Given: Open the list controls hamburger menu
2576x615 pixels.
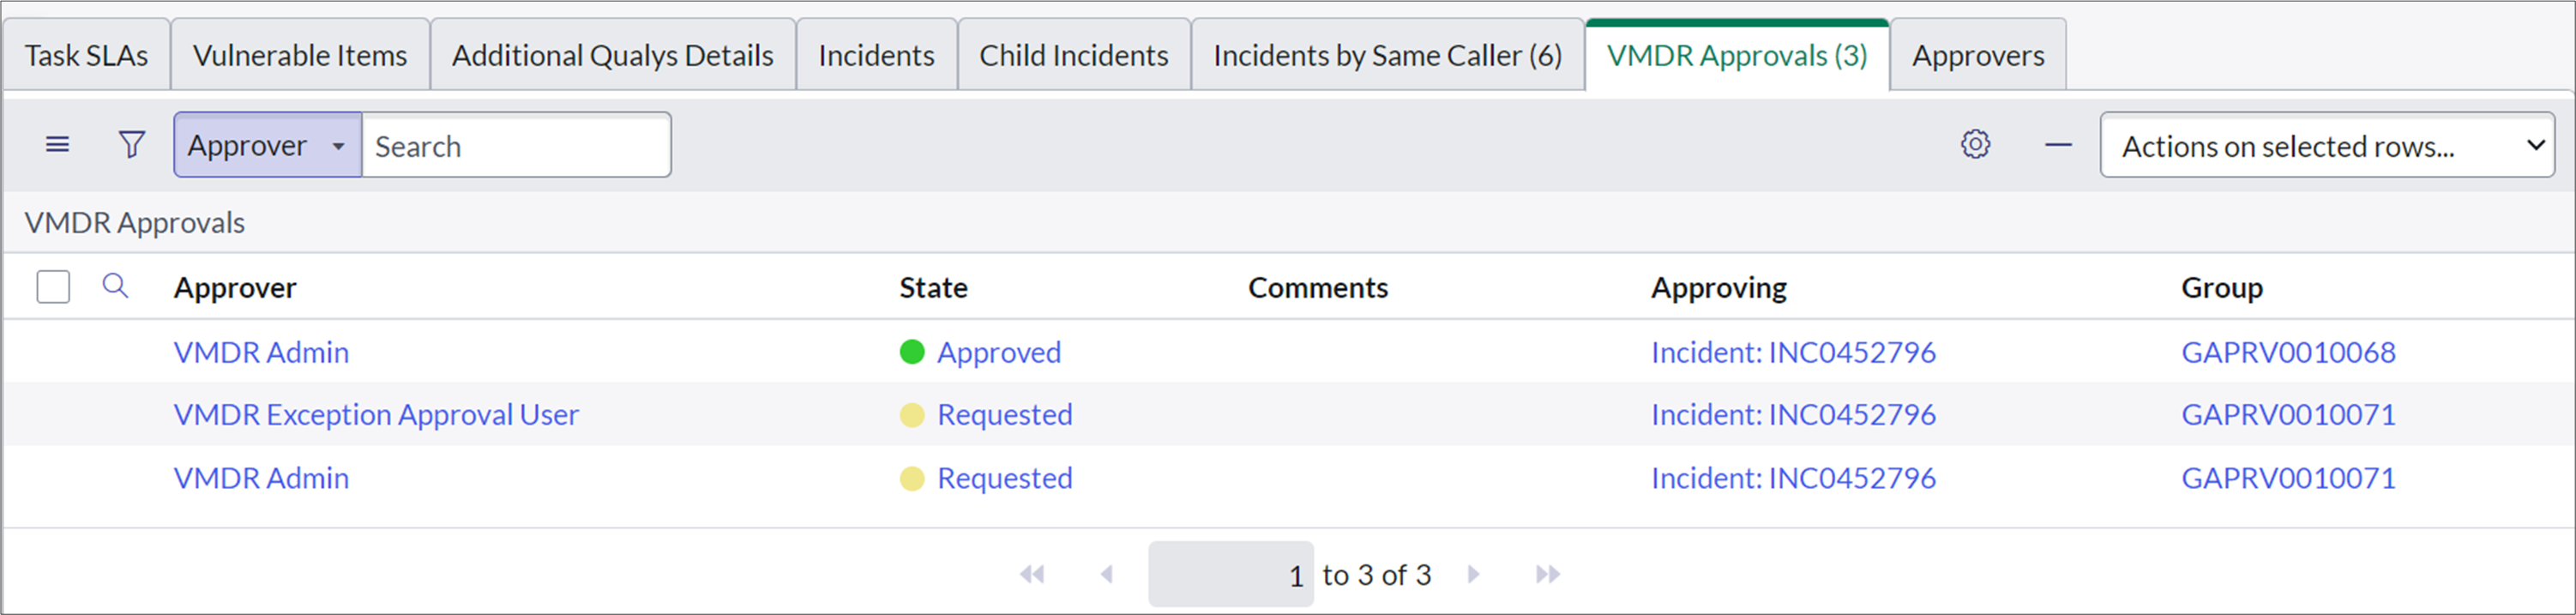Looking at the screenshot, I should coord(58,145).
